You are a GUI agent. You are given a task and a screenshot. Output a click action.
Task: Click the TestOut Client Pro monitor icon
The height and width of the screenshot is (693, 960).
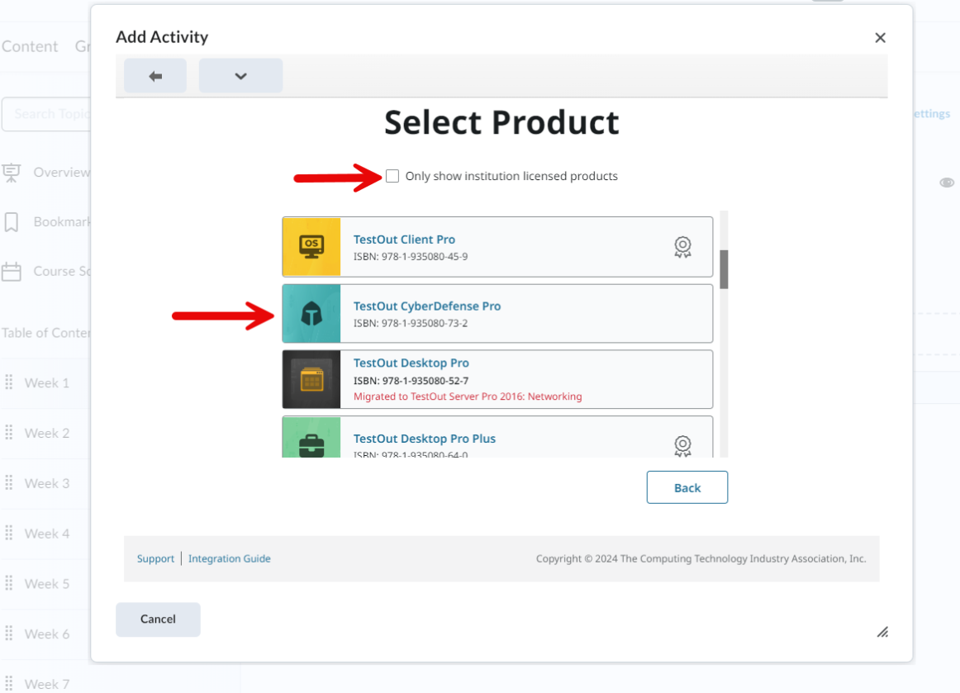click(311, 247)
